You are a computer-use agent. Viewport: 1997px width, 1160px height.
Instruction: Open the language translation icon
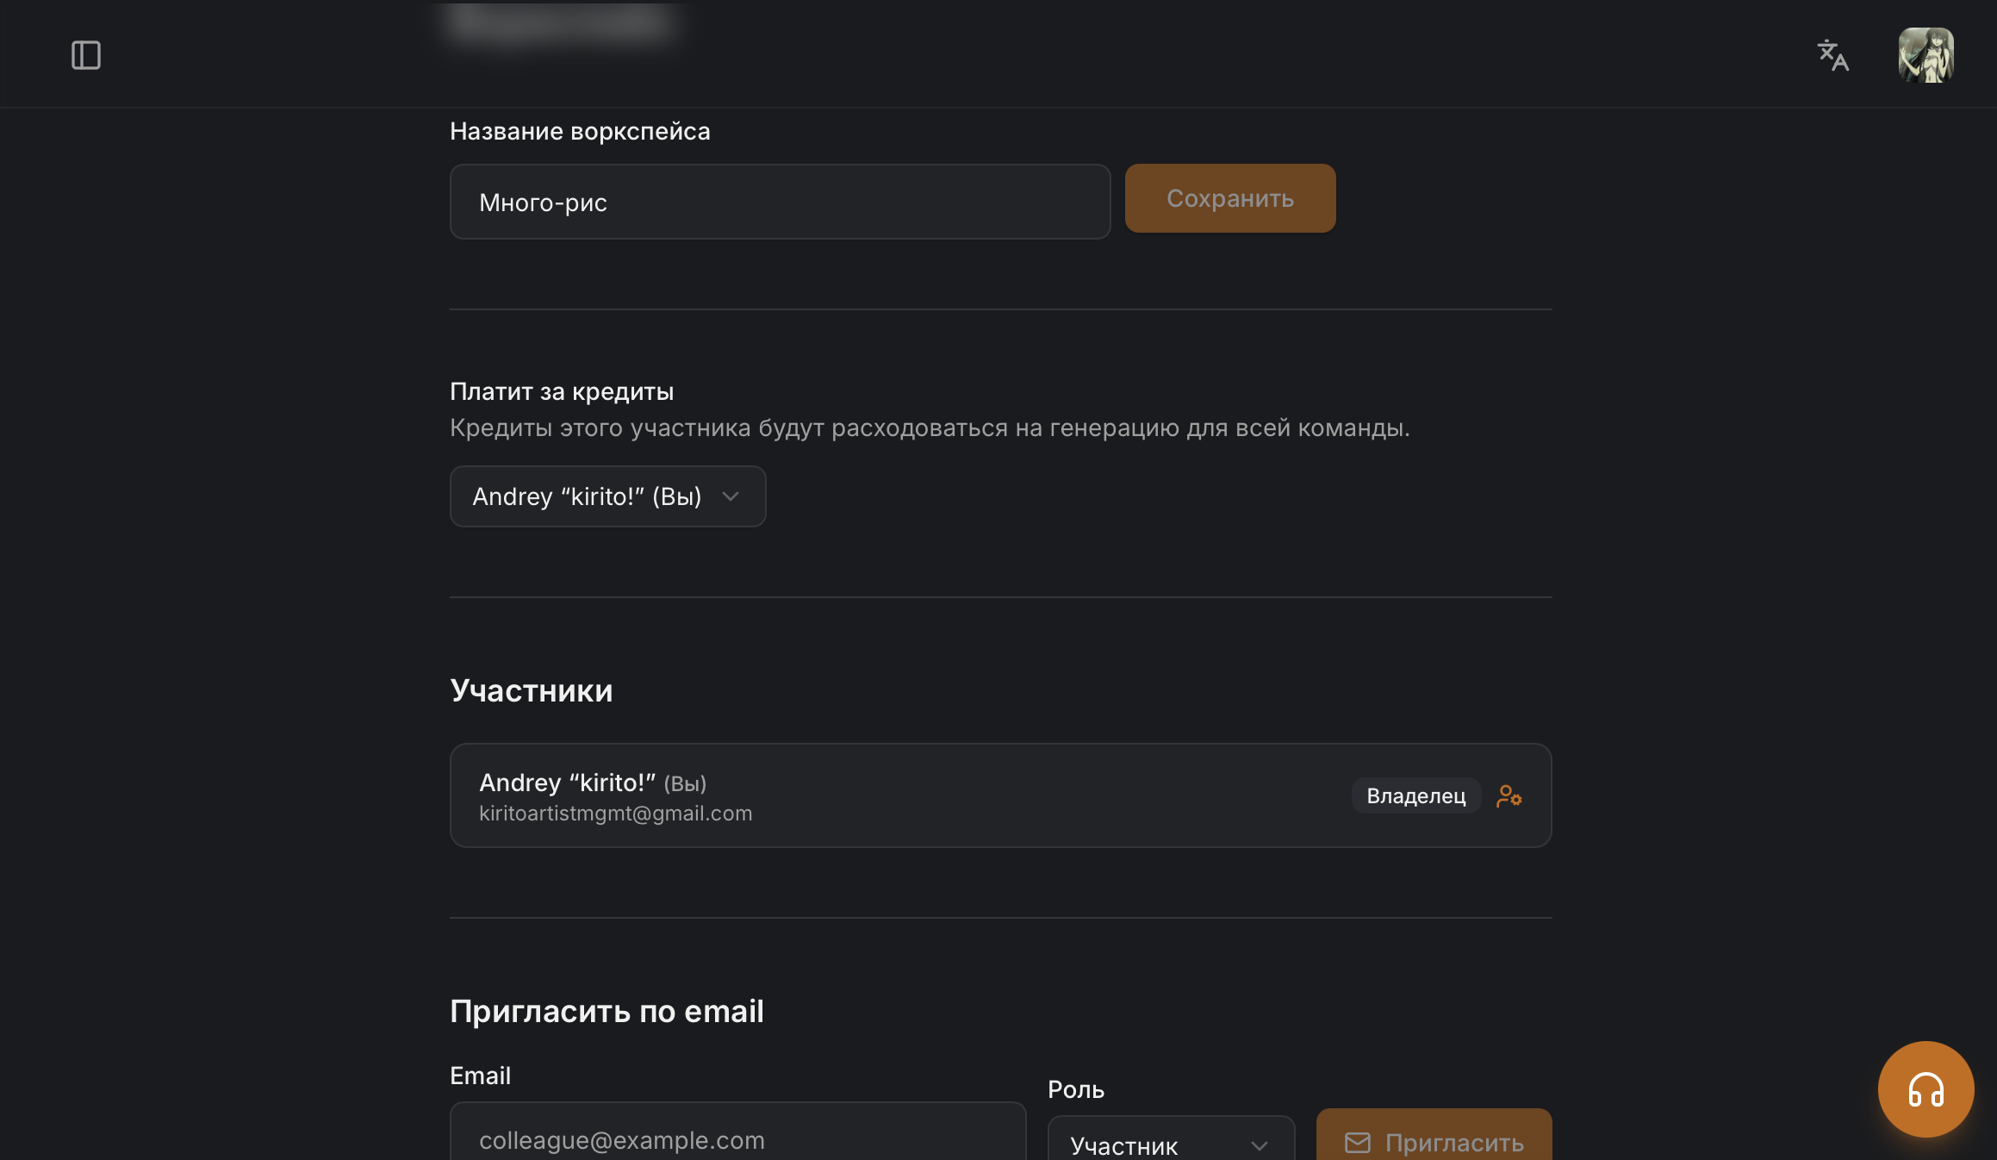1832,55
